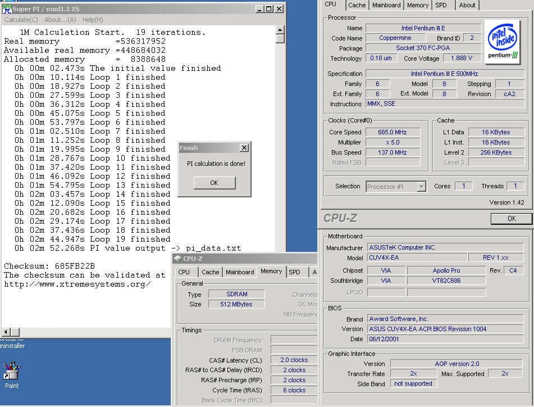Click the Core Speed value 685.0 MHz

point(392,132)
